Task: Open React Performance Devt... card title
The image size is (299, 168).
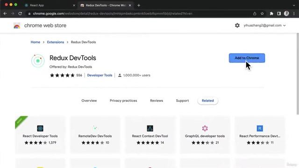Action: tap(260, 136)
